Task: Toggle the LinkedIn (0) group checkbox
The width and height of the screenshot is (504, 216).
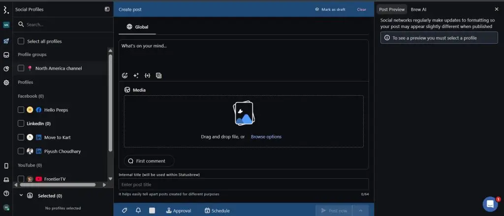Action: click(x=21, y=123)
